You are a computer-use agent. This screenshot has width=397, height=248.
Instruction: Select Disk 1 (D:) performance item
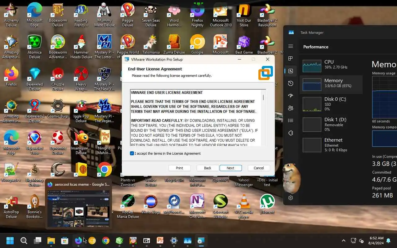tap(331, 124)
